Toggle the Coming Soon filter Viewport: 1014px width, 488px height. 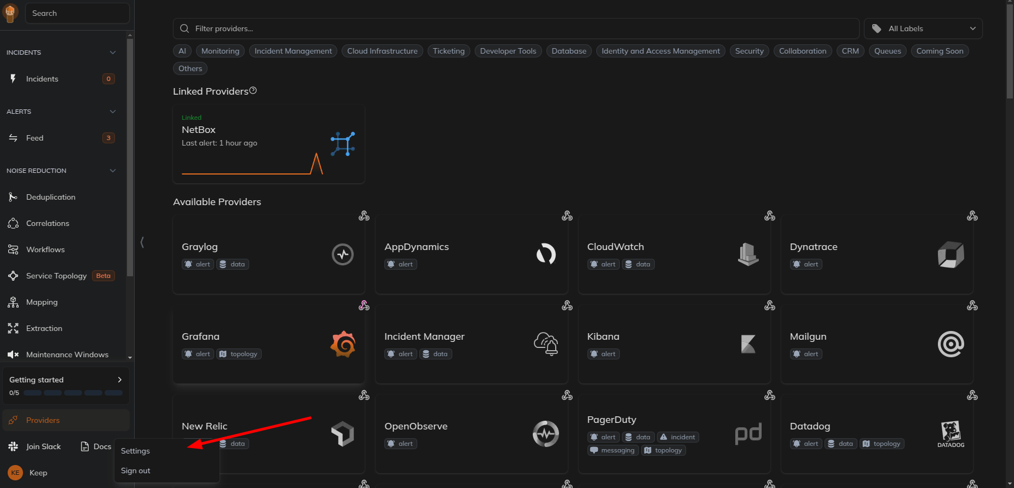pos(940,51)
